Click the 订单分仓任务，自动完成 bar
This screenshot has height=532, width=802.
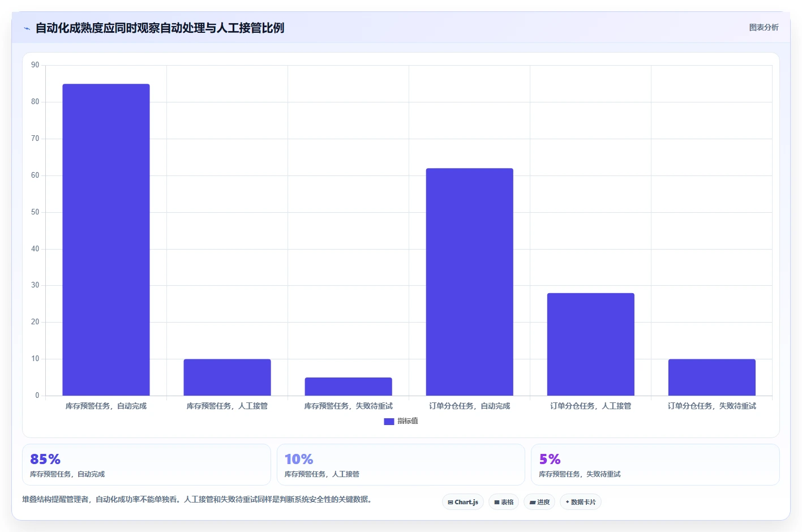[469, 282]
